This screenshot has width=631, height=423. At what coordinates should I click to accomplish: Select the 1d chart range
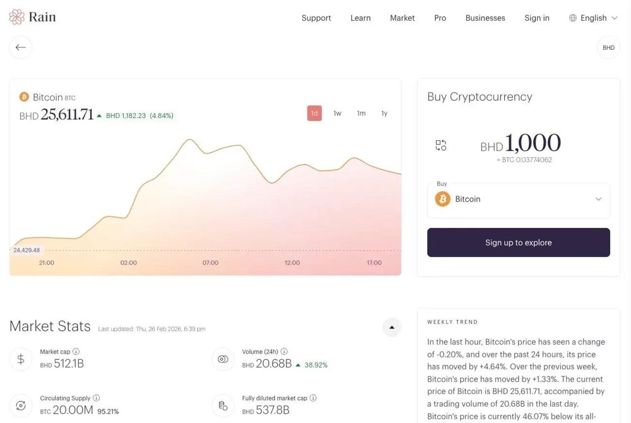(x=314, y=114)
